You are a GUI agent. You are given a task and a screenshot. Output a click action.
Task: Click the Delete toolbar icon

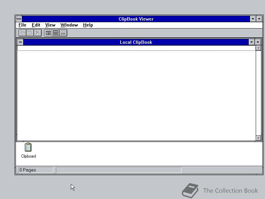(x=38, y=33)
